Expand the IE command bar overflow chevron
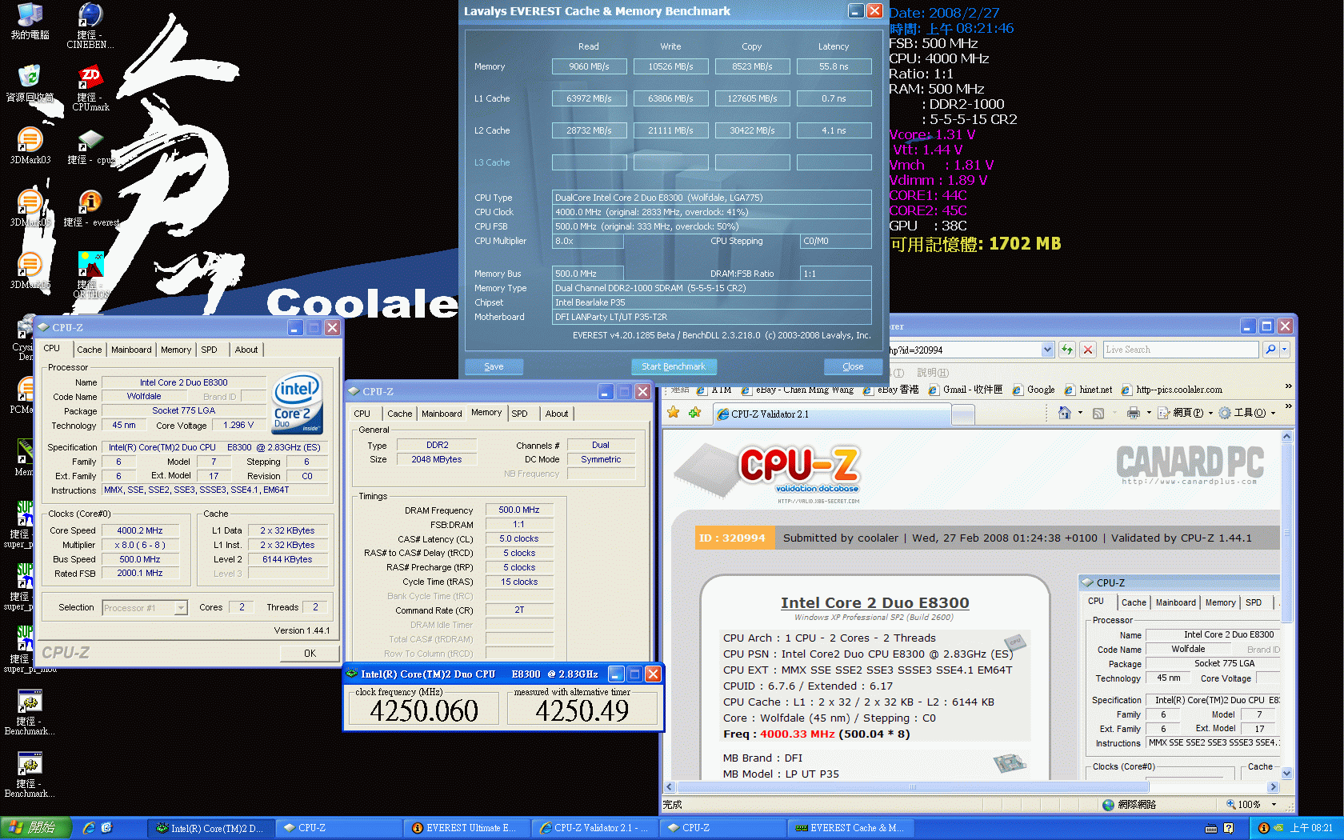1344x840 pixels. click(x=1288, y=407)
